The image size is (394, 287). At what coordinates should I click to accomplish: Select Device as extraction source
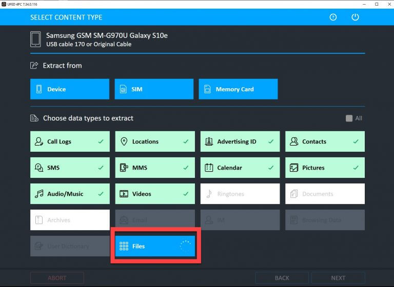[x=70, y=89]
